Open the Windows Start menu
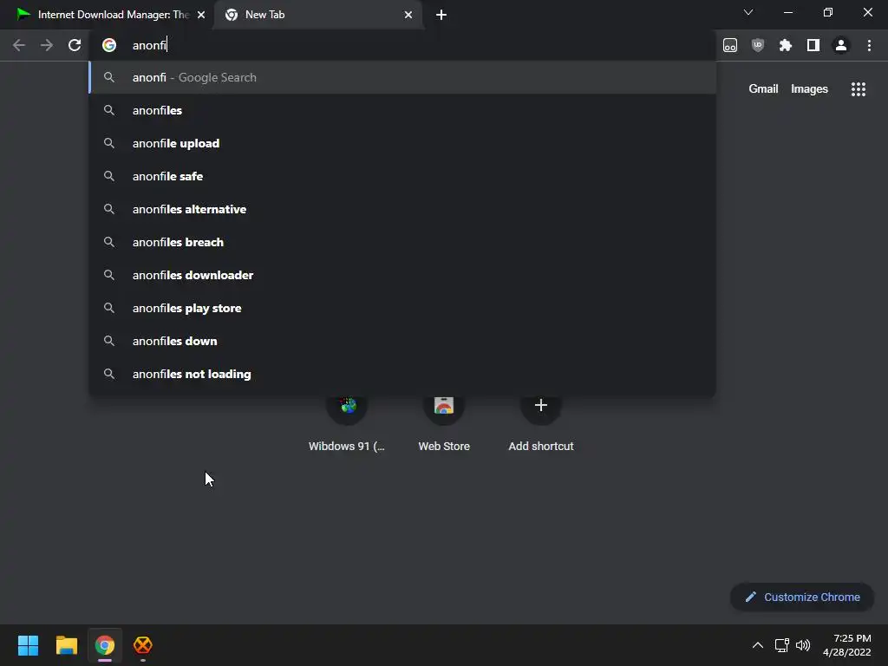Viewport: 888px width, 666px height. (x=28, y=645)
